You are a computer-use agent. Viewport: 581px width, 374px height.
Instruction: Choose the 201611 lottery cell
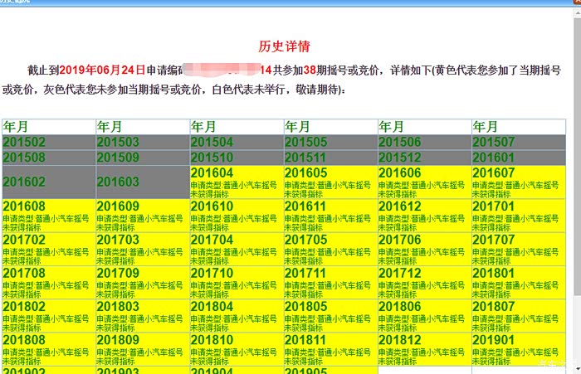tap(331, 216)
